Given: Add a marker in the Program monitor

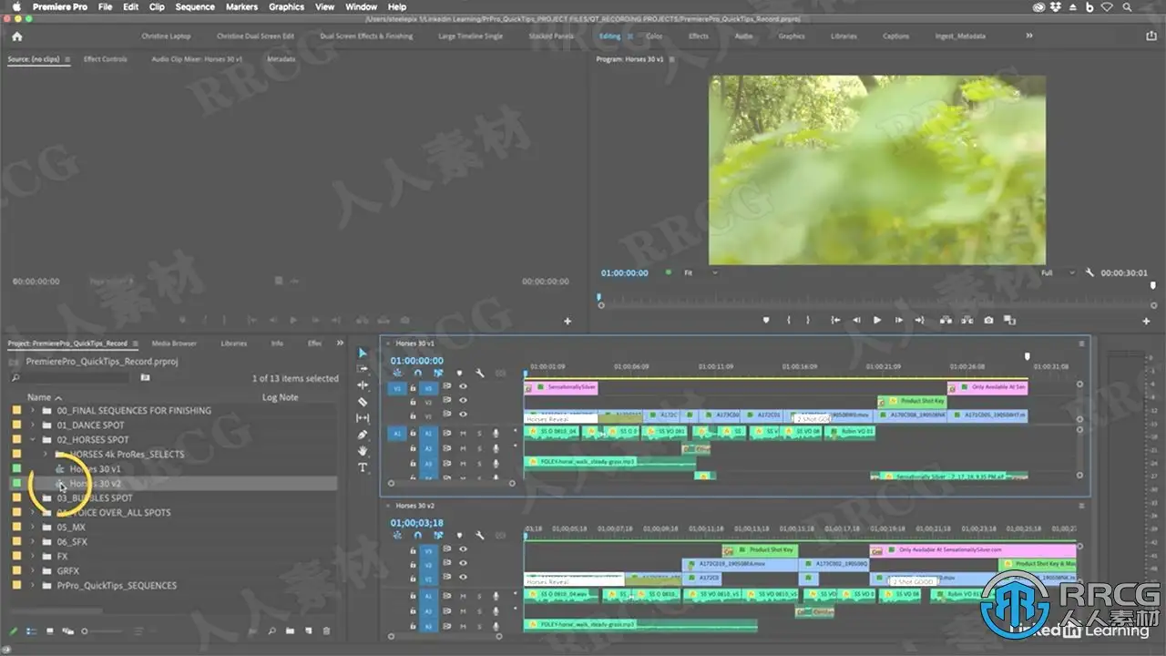Looking at the screenshot, I should (766, 320).
